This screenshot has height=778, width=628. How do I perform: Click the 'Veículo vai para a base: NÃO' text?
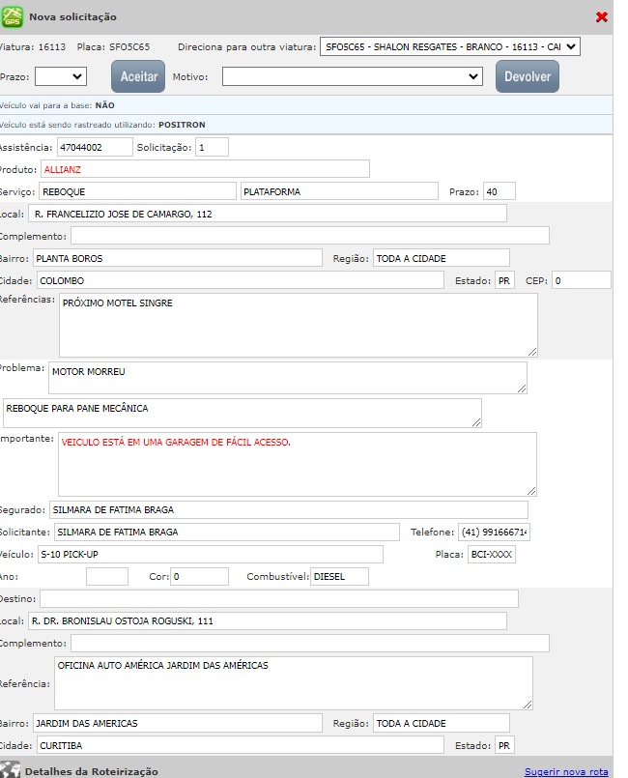[57, 105]
